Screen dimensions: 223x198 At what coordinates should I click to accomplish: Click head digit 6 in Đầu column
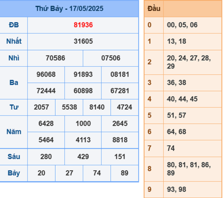coord(149,132)
